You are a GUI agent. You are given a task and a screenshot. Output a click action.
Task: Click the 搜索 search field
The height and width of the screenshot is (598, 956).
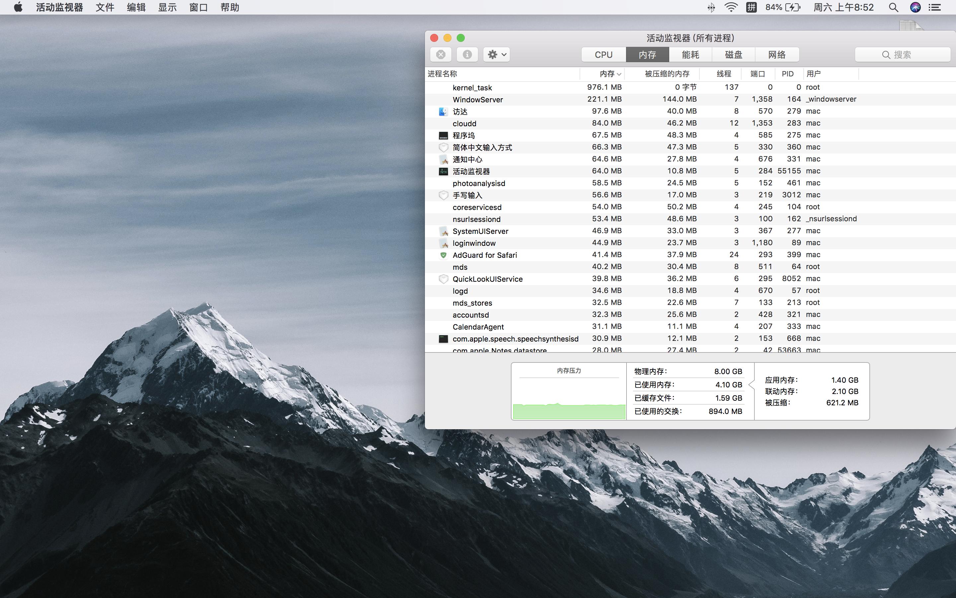pos(902,54)
